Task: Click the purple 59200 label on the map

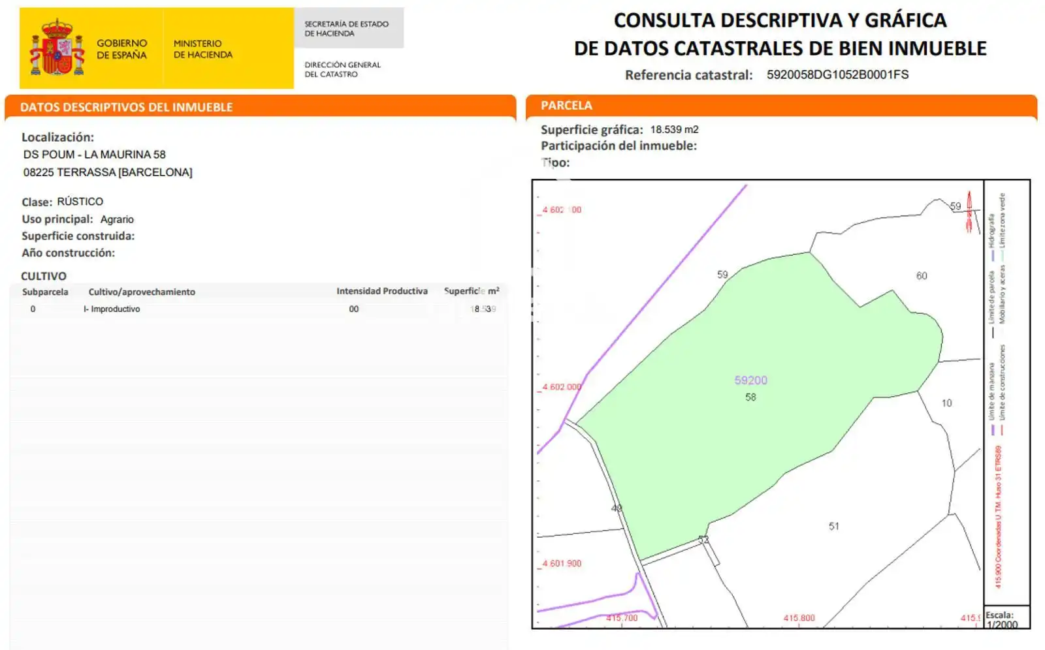Action: 751,380
